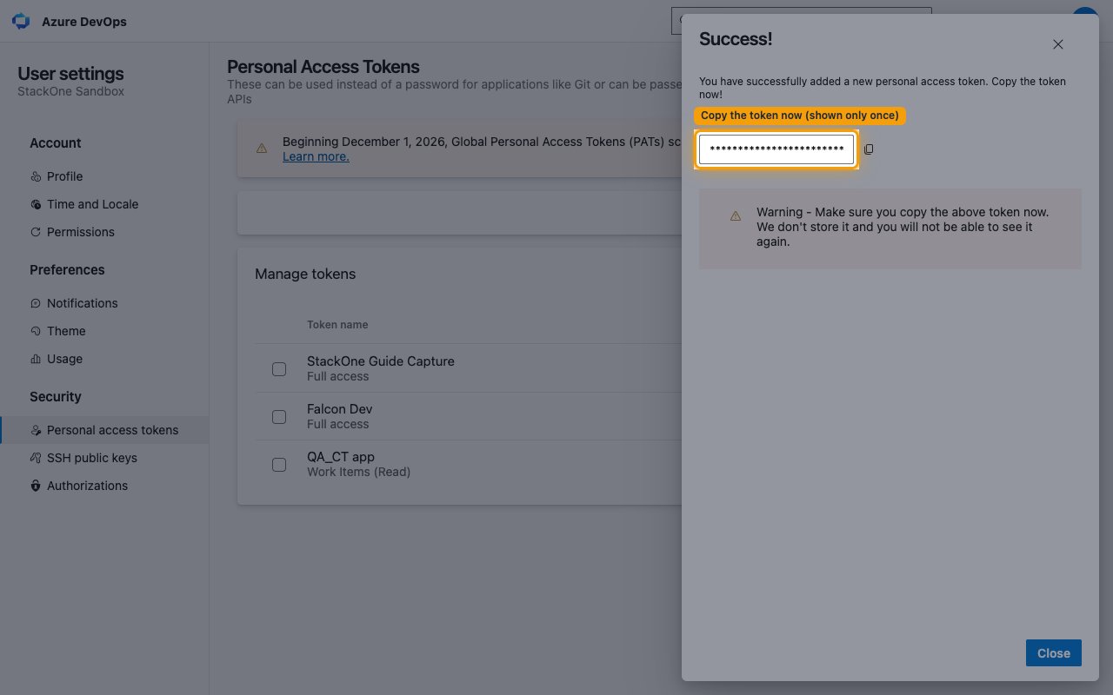This screenshot has height=695, width=1113.
Task: Click the Usage chart icon
Action: 36,359
